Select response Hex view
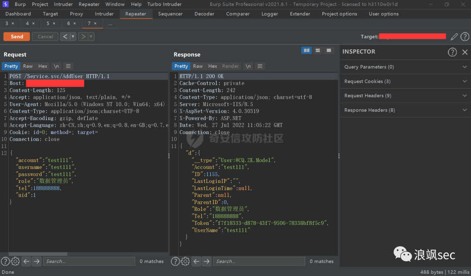Image resolution: width=471 pixels, height=276 pixels. point(213,66)
